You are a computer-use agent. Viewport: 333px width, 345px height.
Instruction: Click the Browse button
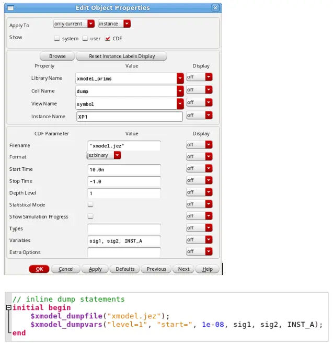[57, 56]
